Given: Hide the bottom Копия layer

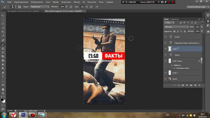Looking at the screenshot, I should pyautogui.click(x=165, y=79).
